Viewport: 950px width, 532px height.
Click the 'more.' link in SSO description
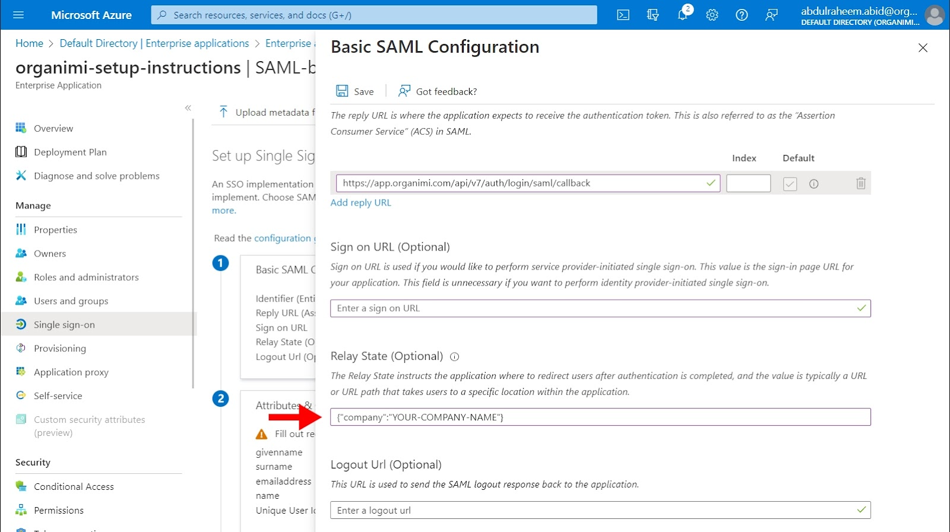pyautogui.click(x=224, y=210)
